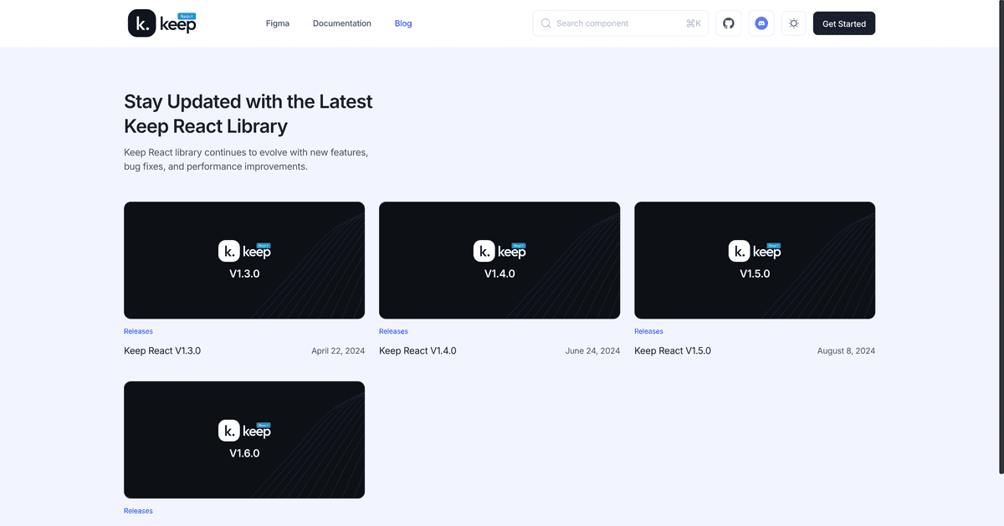The image size is (1004, 526).
Task: Click the Get Started button
Action: coord(844,23)
